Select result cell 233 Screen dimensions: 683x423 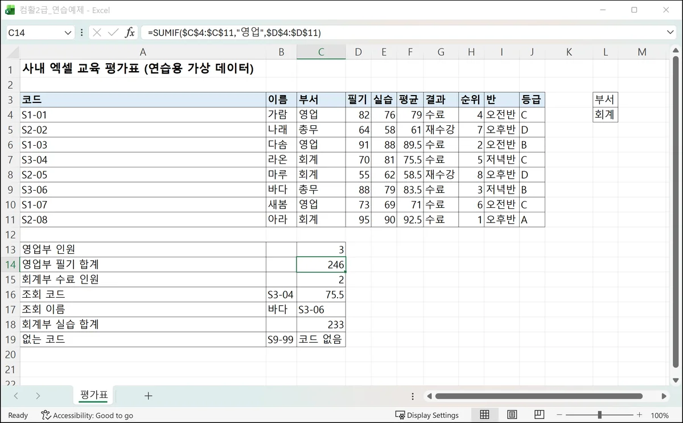pyautogui.click(x=321, y=325)
